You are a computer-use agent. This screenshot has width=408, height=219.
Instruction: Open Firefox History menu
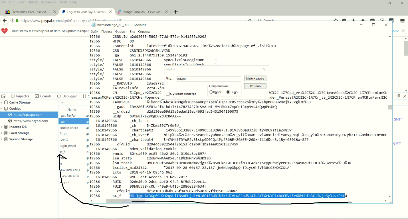pos(33,2)
